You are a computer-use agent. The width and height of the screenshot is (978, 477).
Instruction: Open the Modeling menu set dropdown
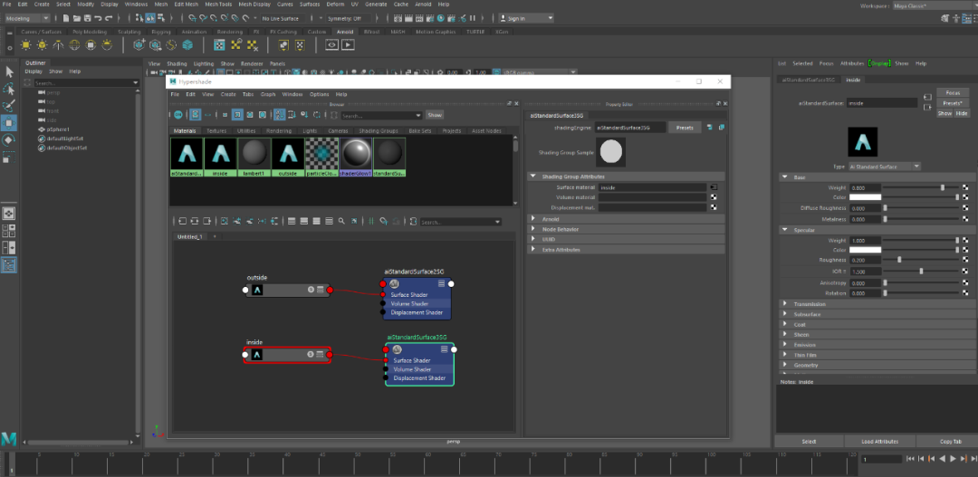27,19
